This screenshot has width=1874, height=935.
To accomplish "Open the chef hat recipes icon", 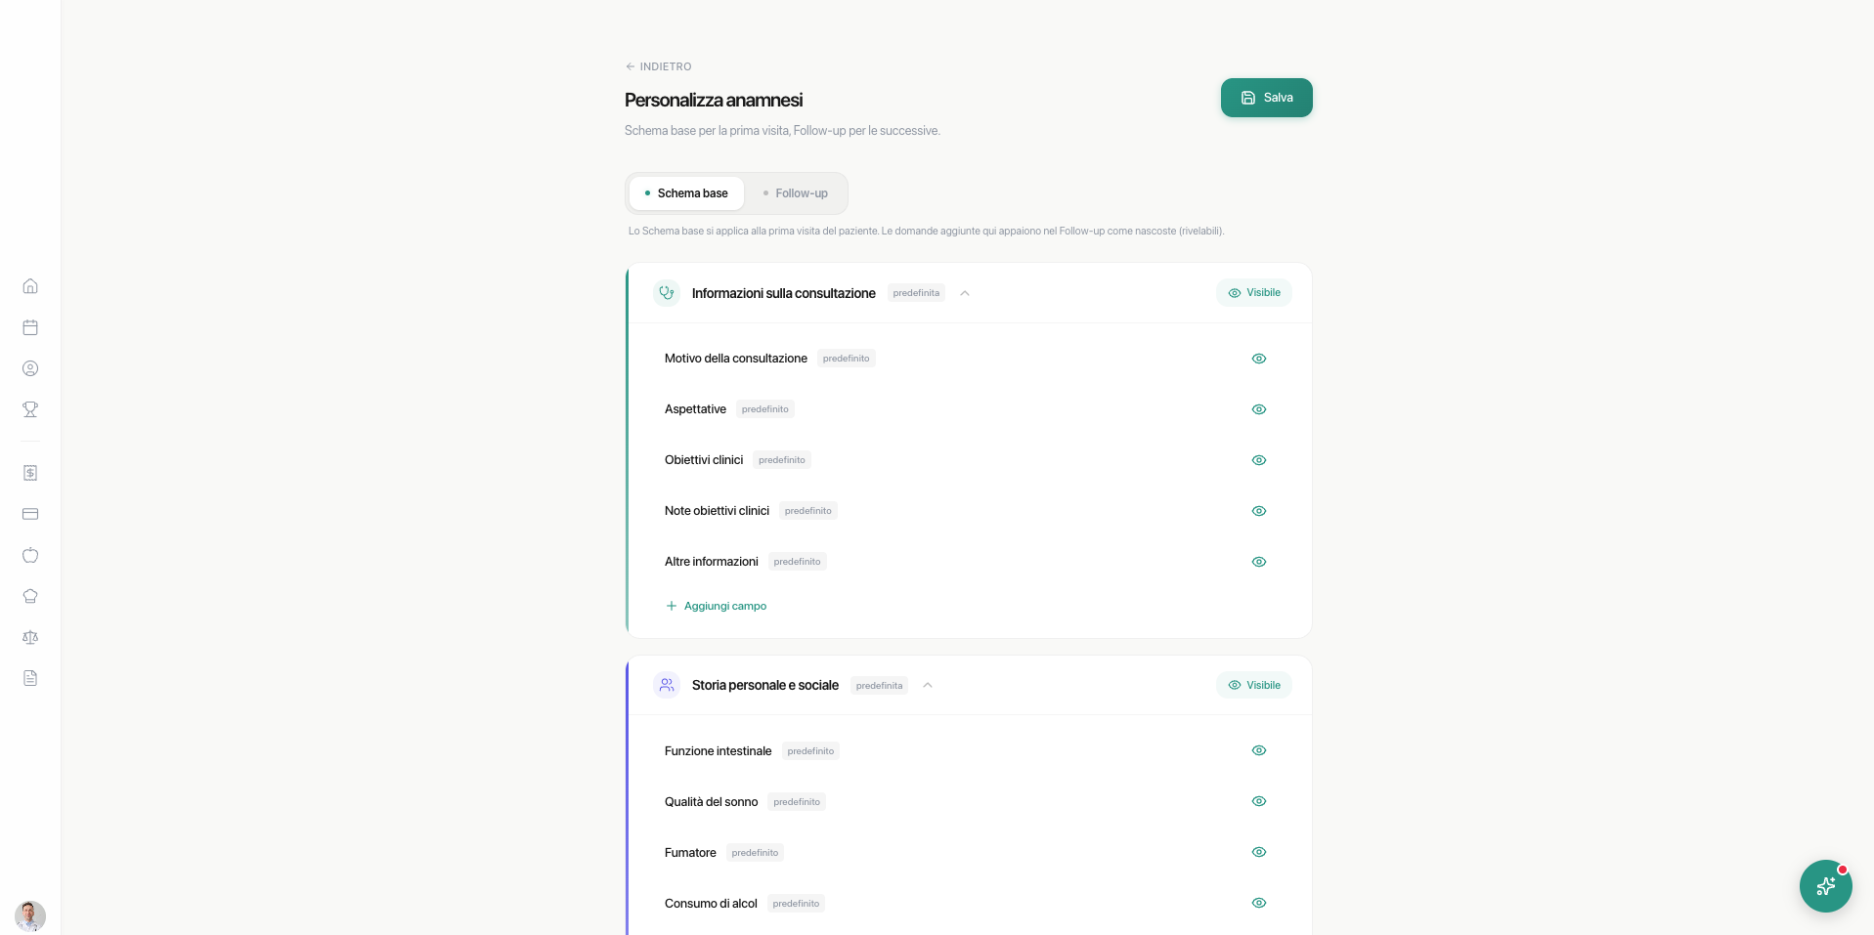I will click(x=30, y=596).
